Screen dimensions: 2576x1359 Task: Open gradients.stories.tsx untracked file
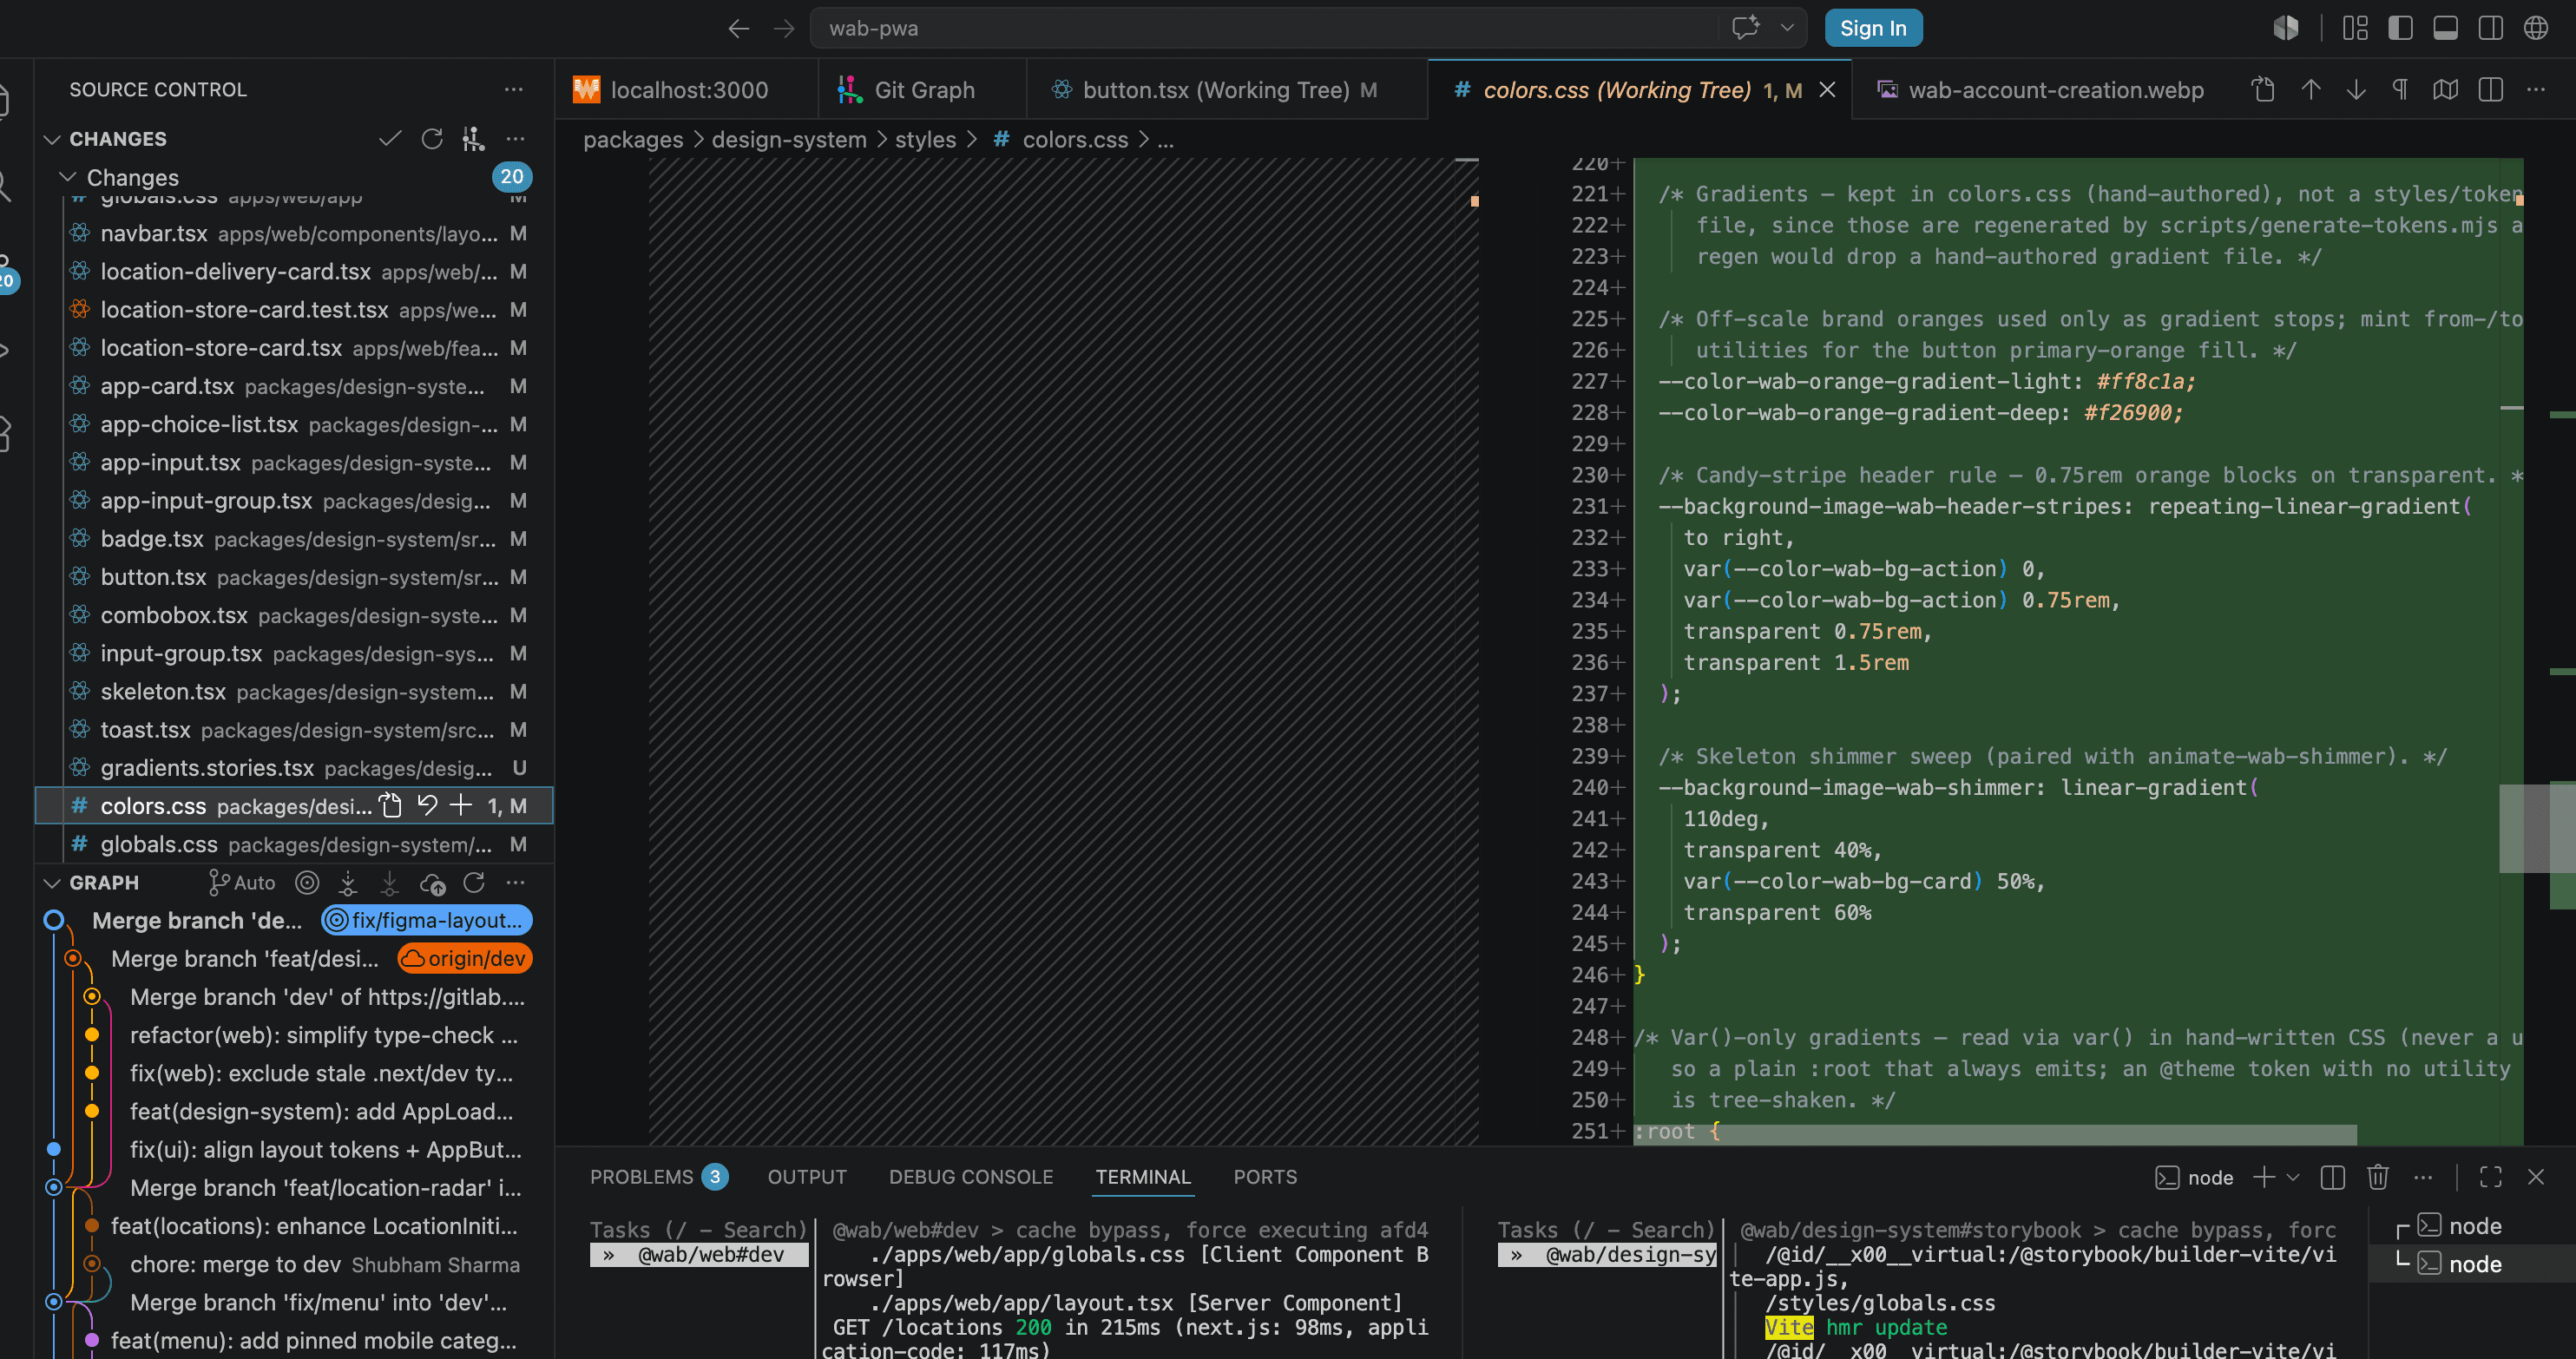pyautogui.click(x=295, y=768)
